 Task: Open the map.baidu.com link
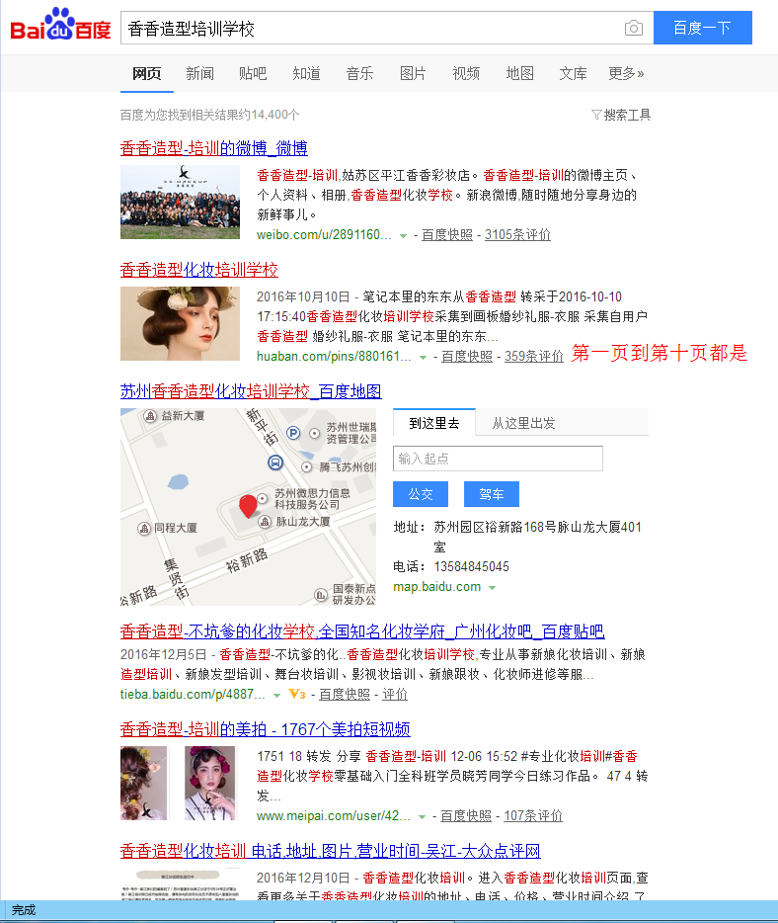click(437, 587)
